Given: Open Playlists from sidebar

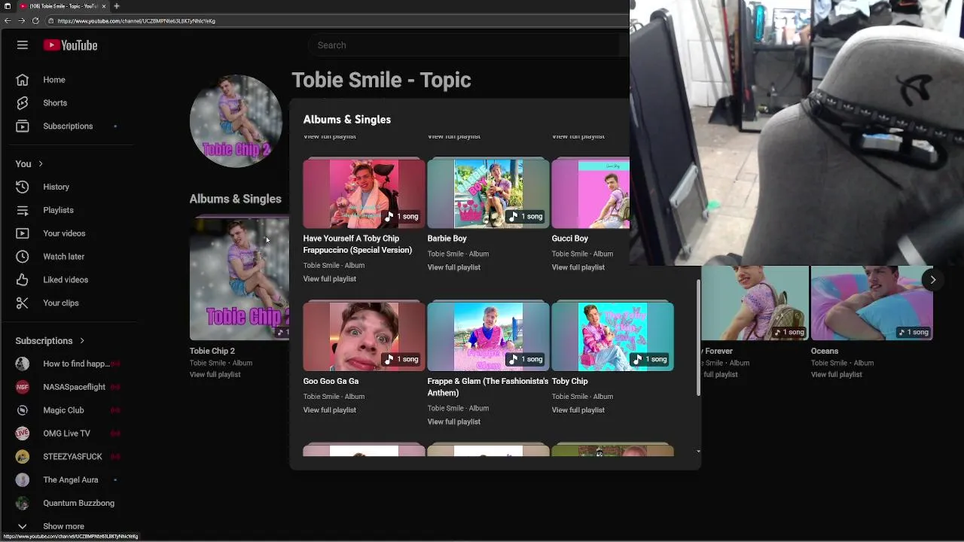Looking at the screenshot, I should (x=58, y=210).
